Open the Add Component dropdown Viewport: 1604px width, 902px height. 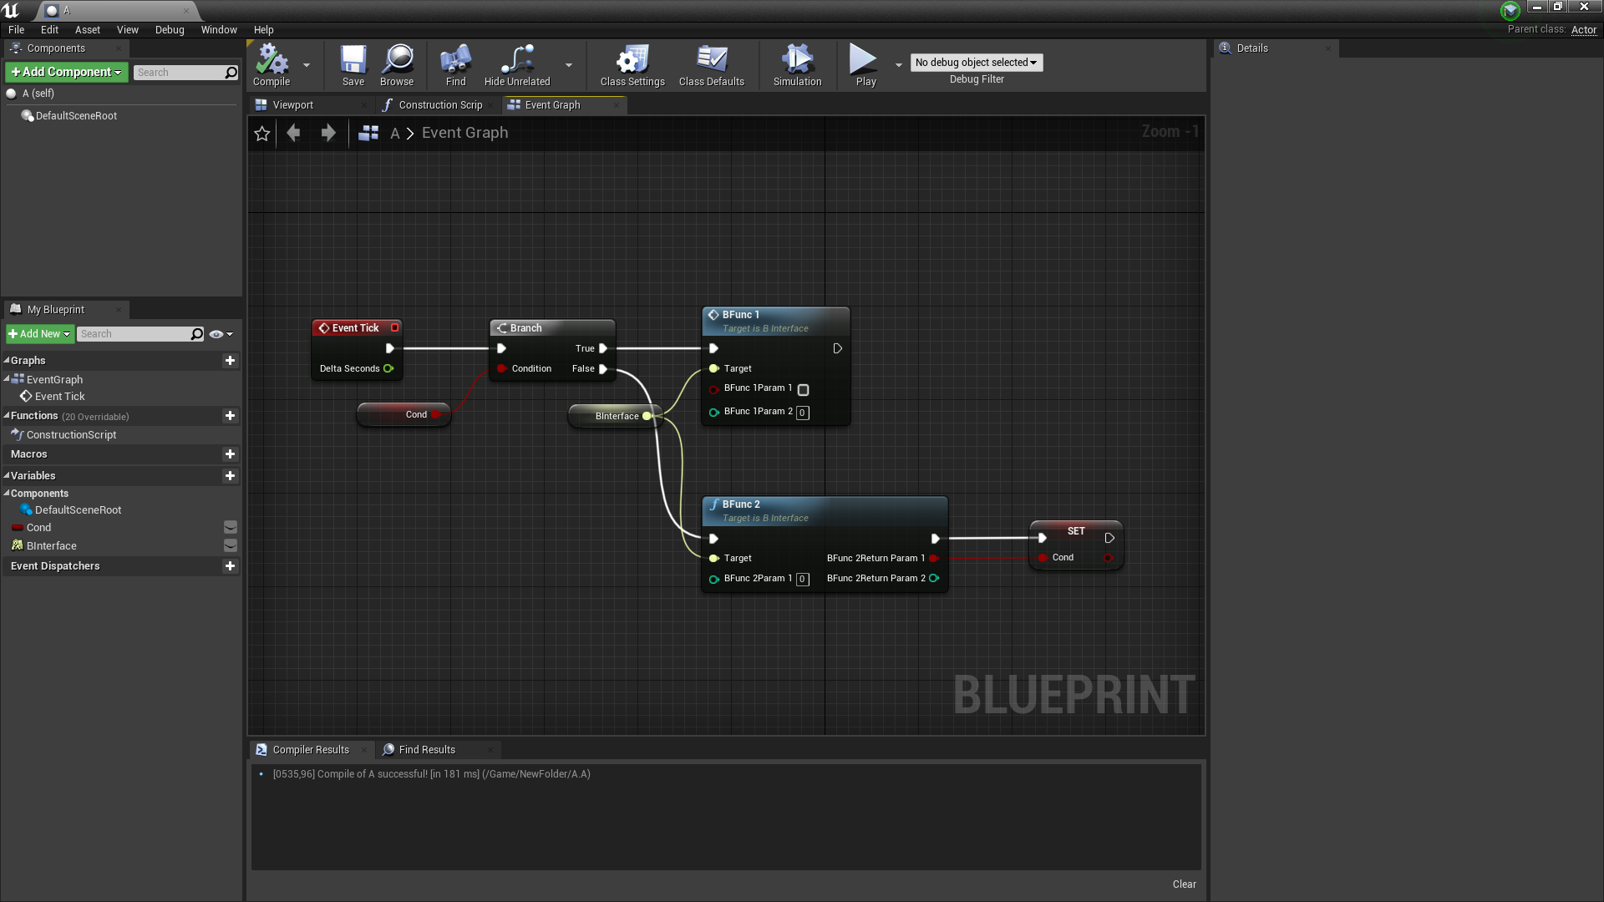coord(67,73)
